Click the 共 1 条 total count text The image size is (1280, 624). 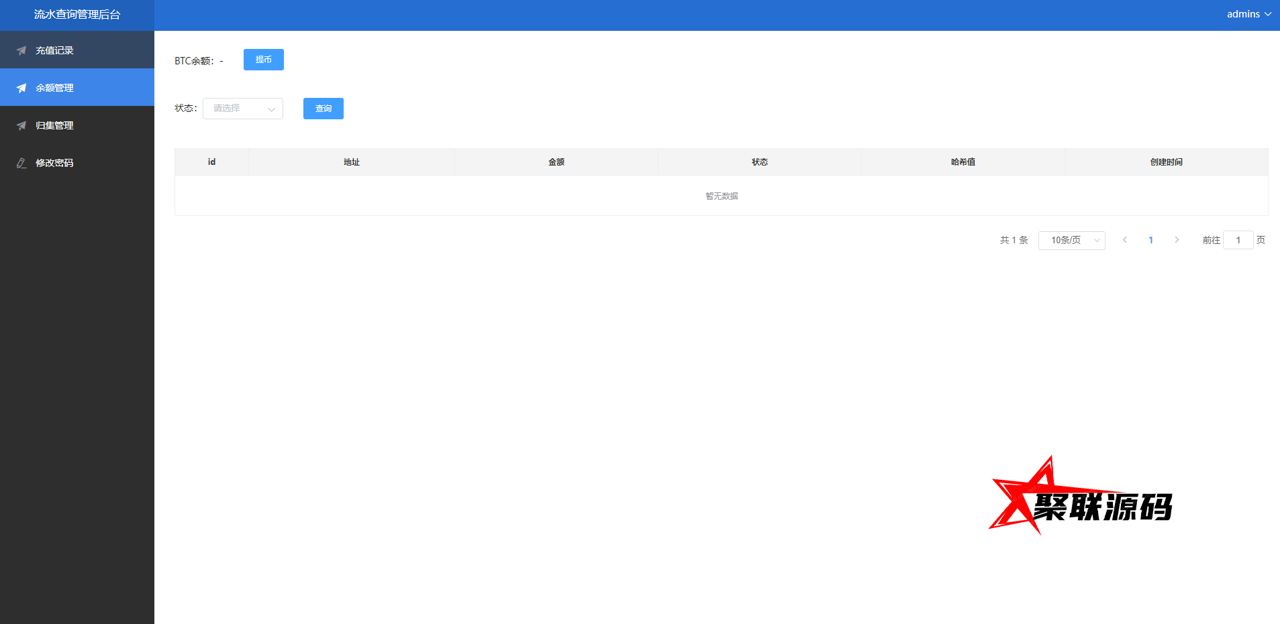(x=1014, y=240)
